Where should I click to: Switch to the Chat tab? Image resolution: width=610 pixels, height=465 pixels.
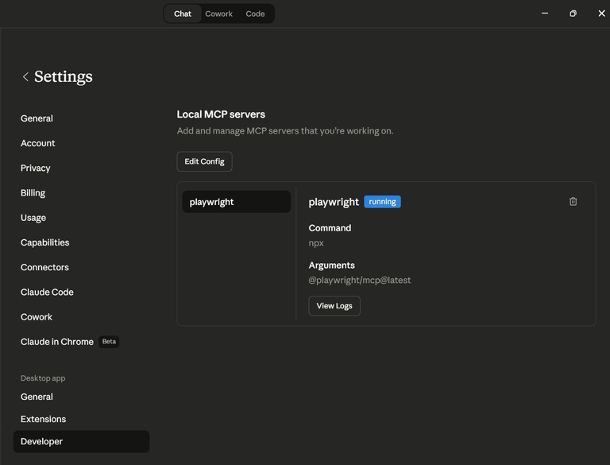tap(183, 14)
